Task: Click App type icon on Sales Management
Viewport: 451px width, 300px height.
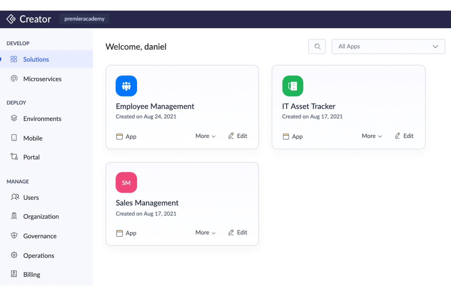Action: point(119,233)
